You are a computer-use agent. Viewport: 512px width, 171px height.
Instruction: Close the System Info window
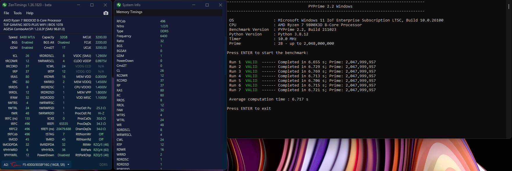221,5
